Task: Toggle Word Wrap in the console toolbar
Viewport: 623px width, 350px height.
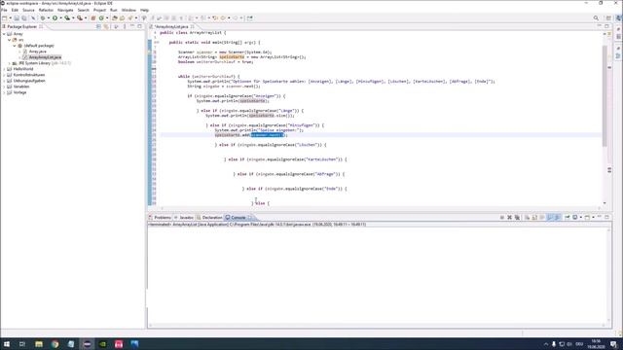Action: [x=542, y=218]
